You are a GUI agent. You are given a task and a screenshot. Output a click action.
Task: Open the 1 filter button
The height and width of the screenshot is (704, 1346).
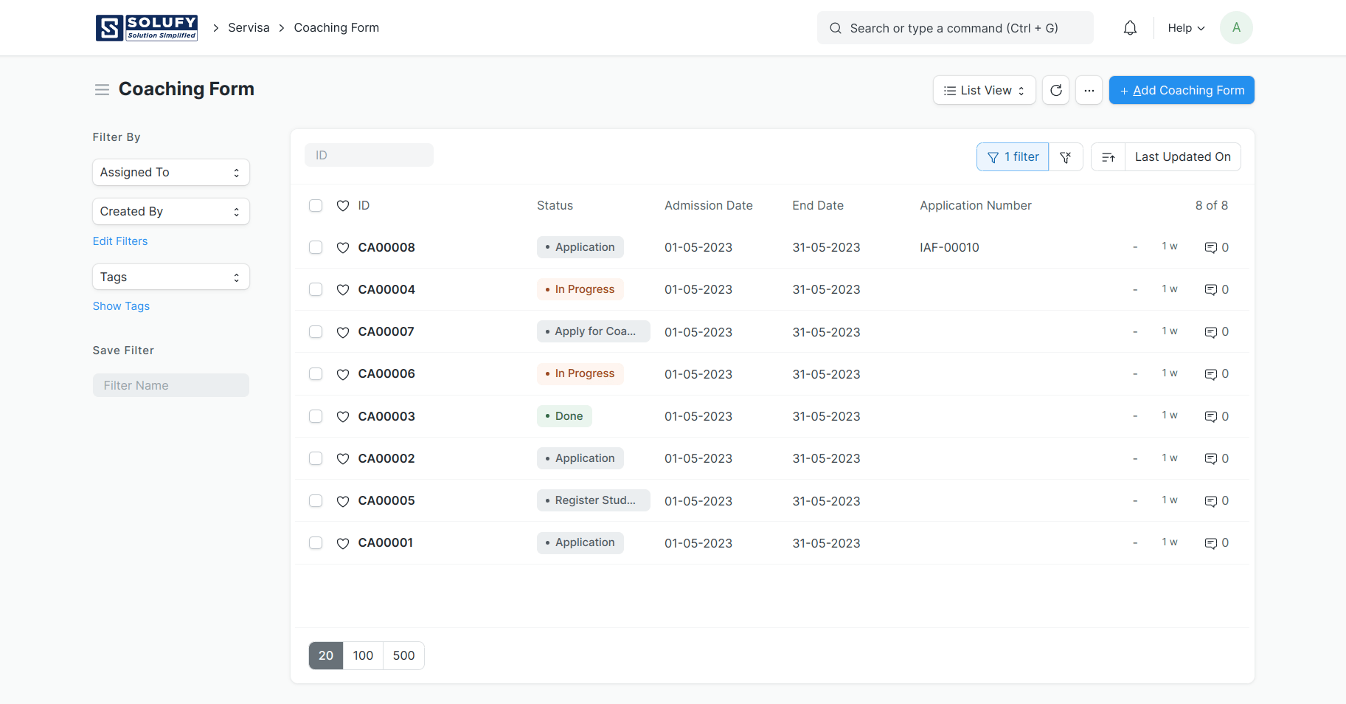point(1013,156)
